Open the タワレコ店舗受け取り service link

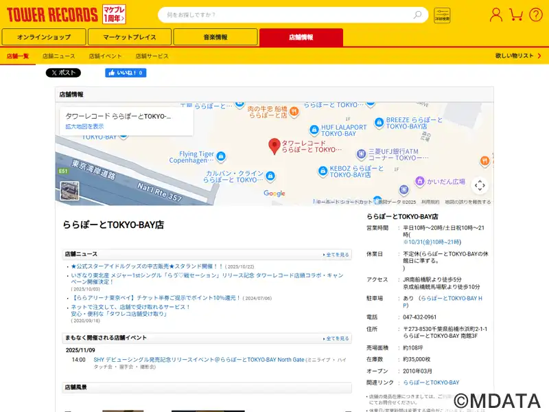click(130, 310)
